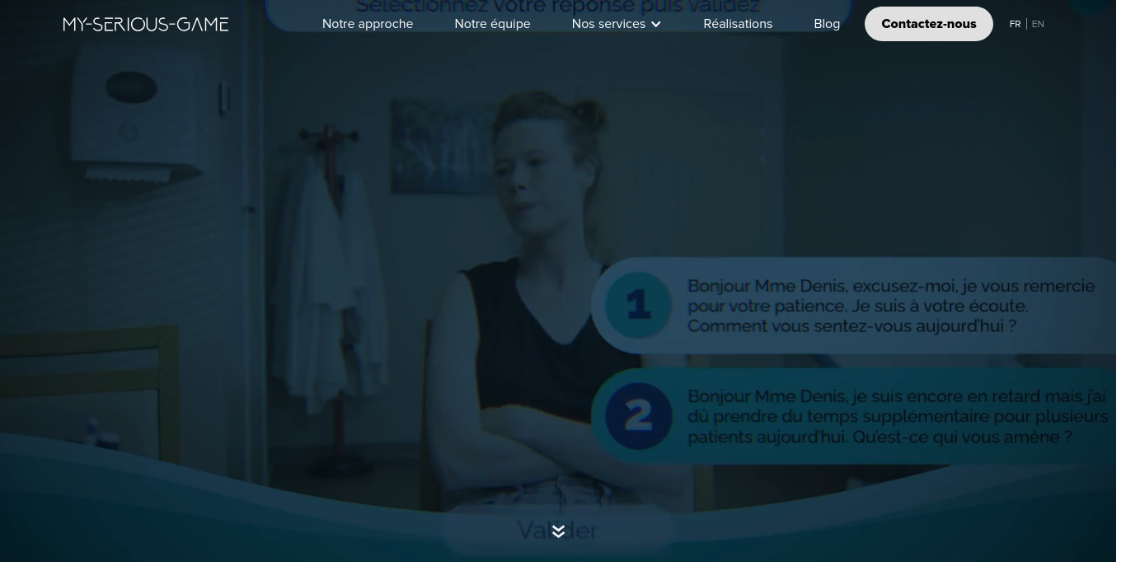Open the Notre approche page

tap(367, 24)
